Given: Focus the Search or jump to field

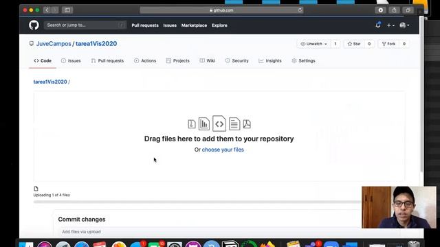Looking at the screenshot, I should [85, 25].
